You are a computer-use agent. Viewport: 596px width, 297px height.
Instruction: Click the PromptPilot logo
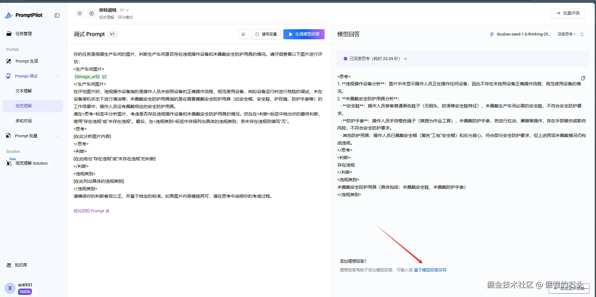24,15
